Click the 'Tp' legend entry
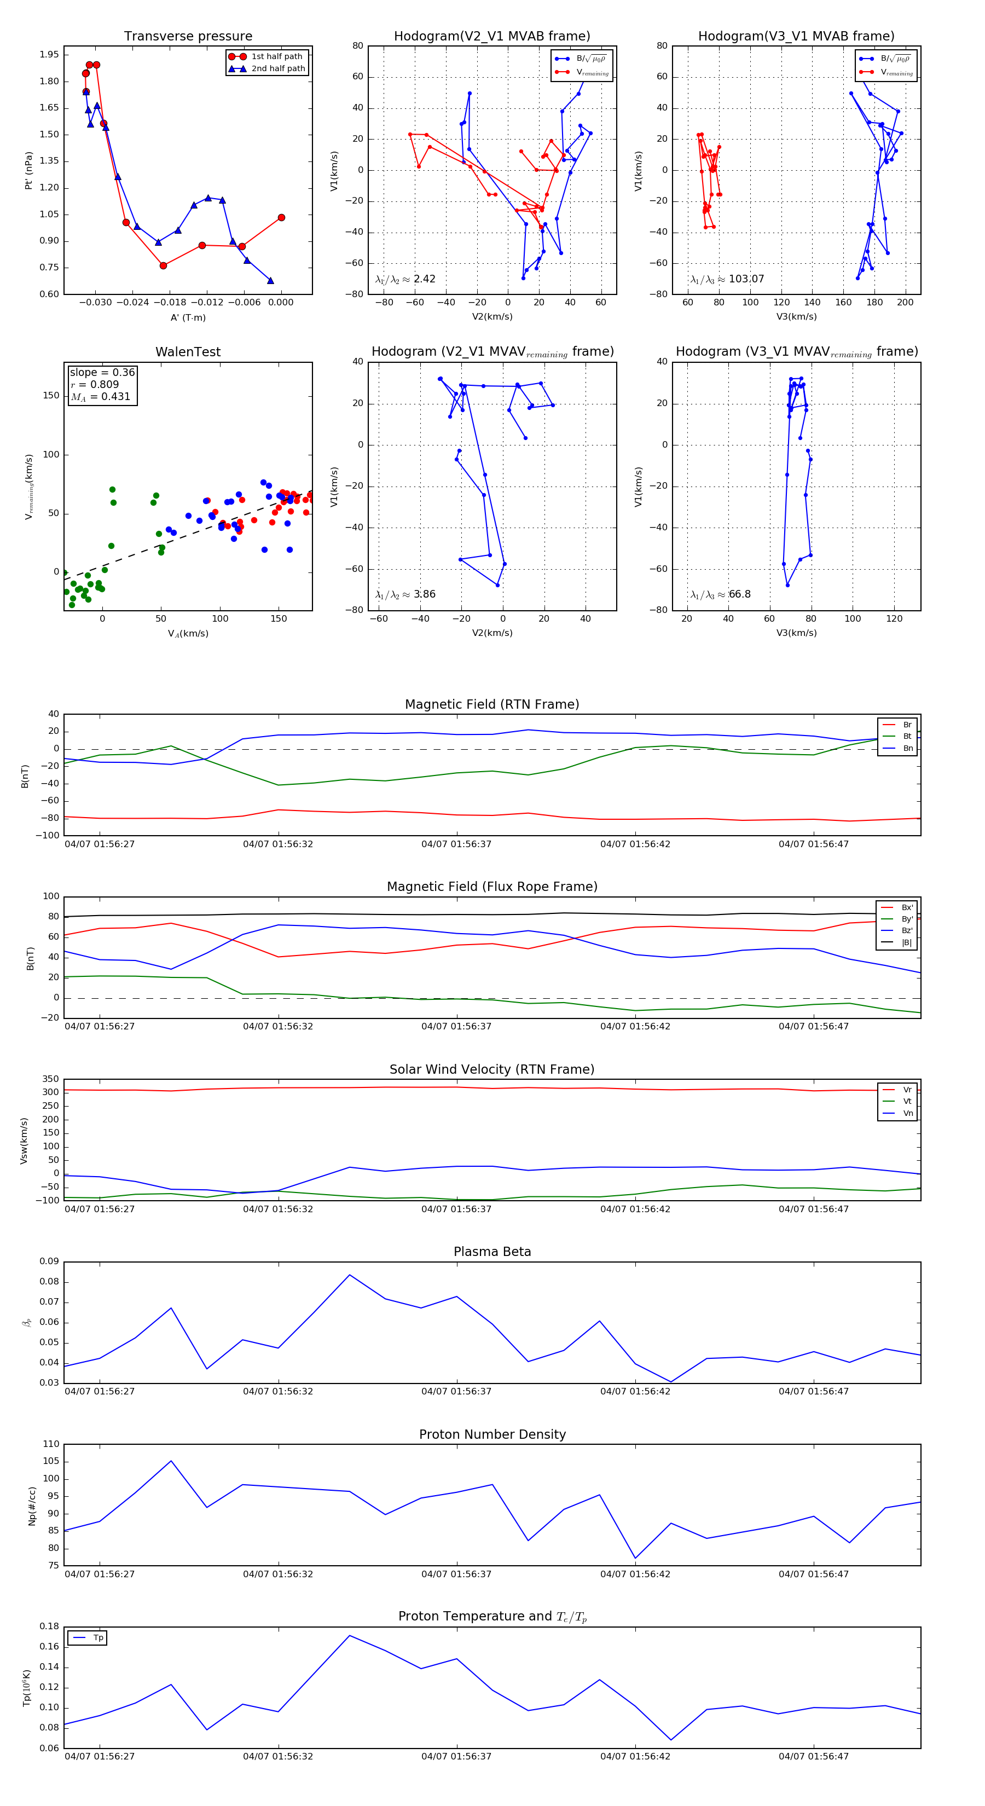This screenshot has width=985, height=1806. pos(88,1639)
